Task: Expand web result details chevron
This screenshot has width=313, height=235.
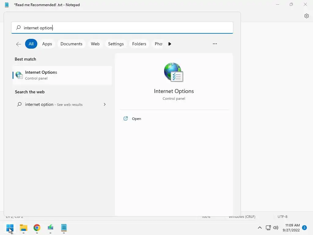Action: pos(105,104)
